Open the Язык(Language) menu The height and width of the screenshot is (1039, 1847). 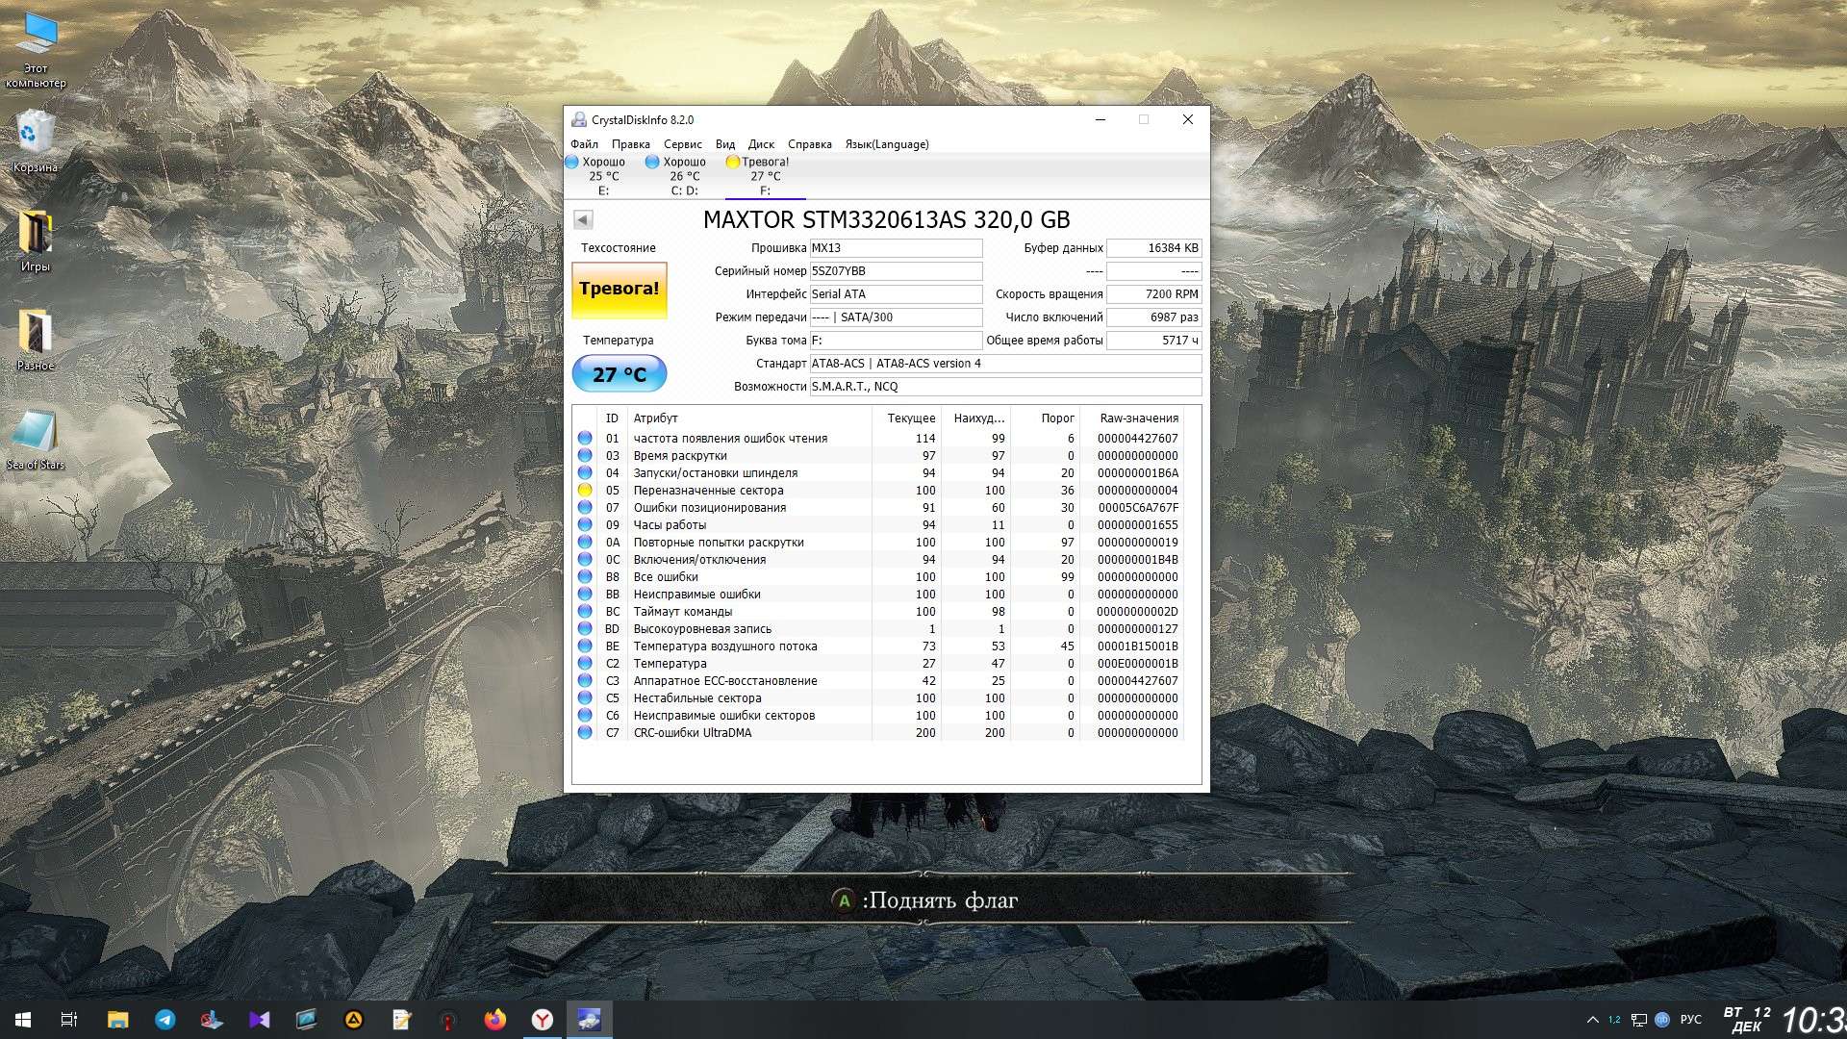coord(886,144)
